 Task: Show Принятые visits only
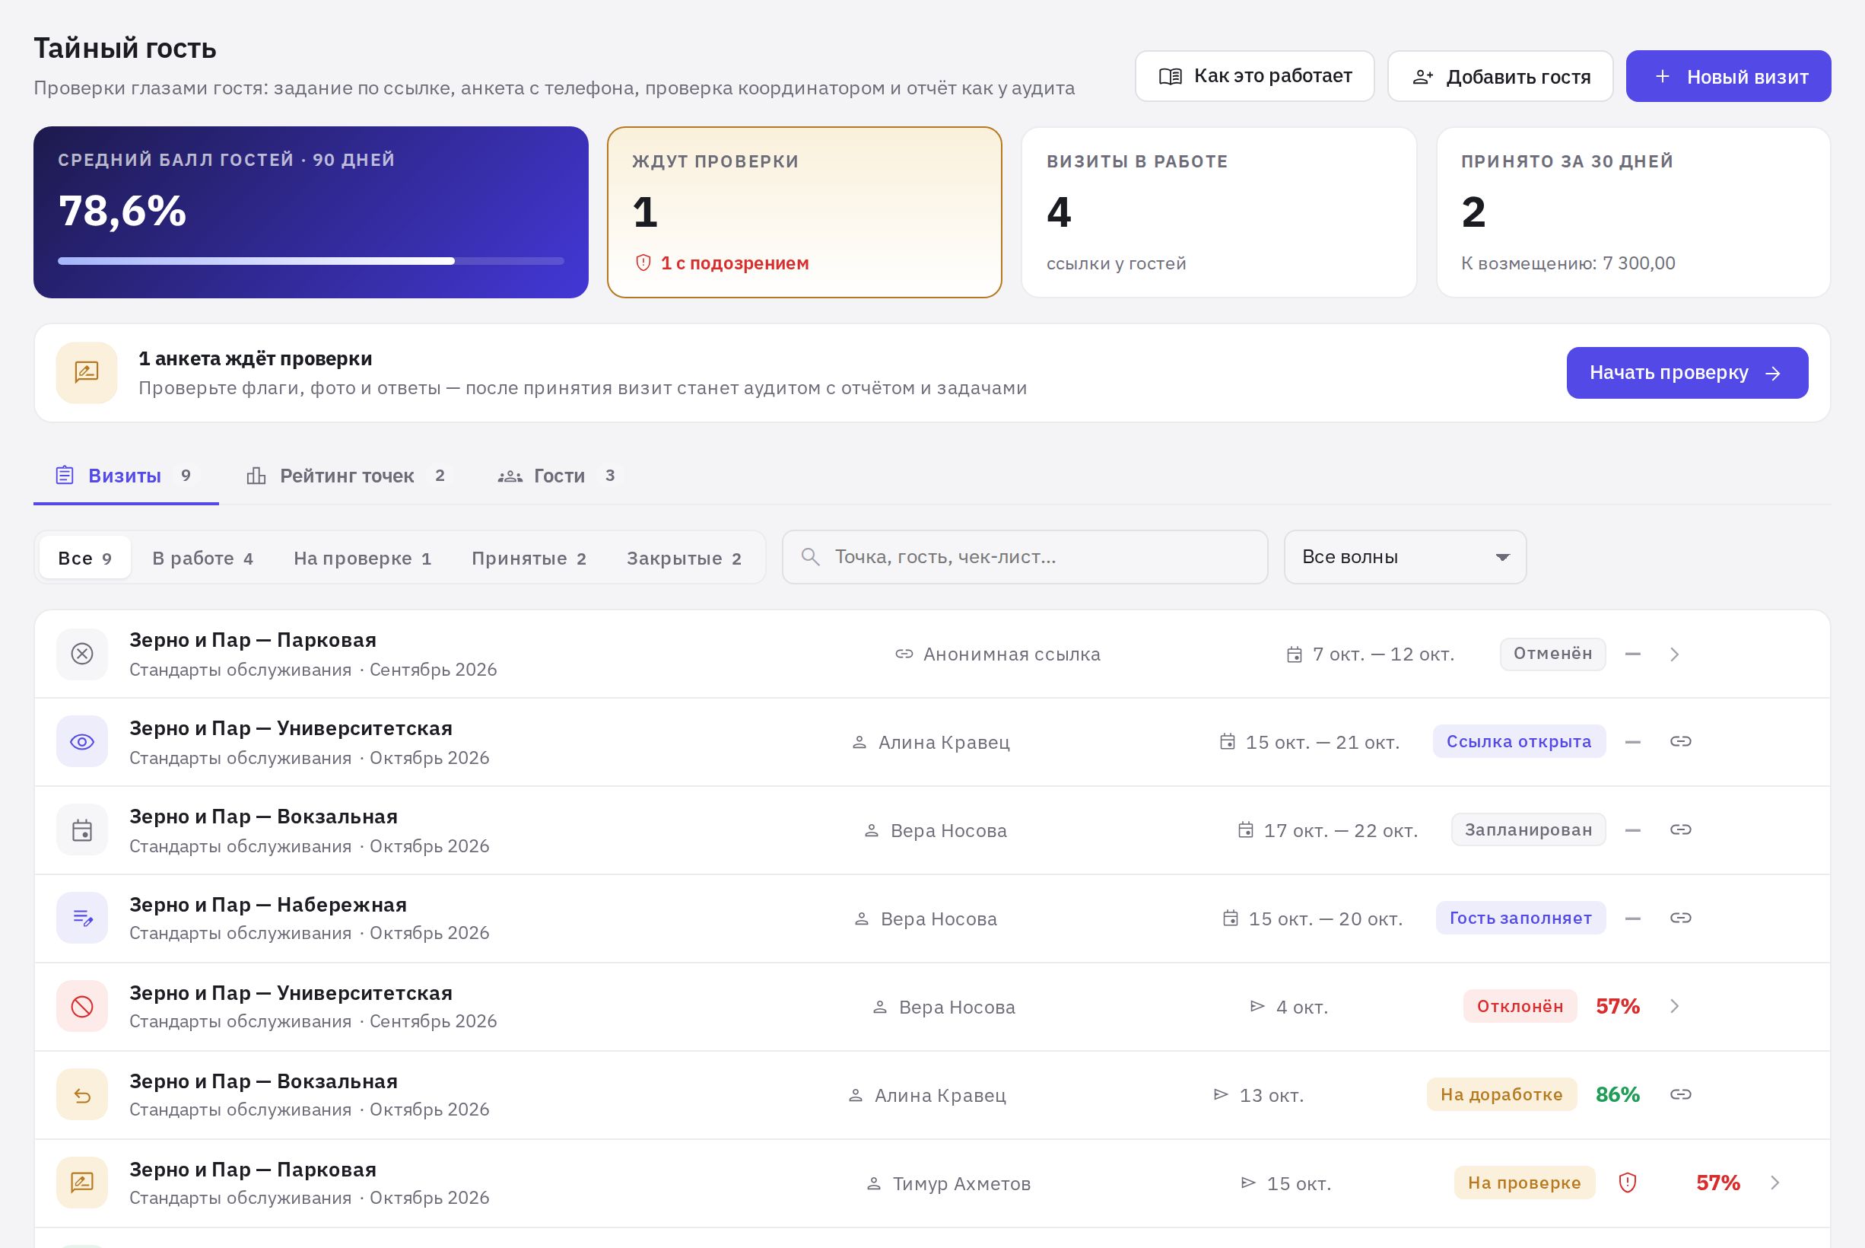529,558
